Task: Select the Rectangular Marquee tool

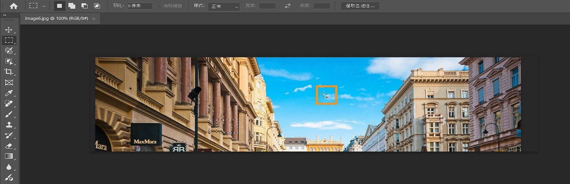Action: pyautogui.click(x=9, y=40)
